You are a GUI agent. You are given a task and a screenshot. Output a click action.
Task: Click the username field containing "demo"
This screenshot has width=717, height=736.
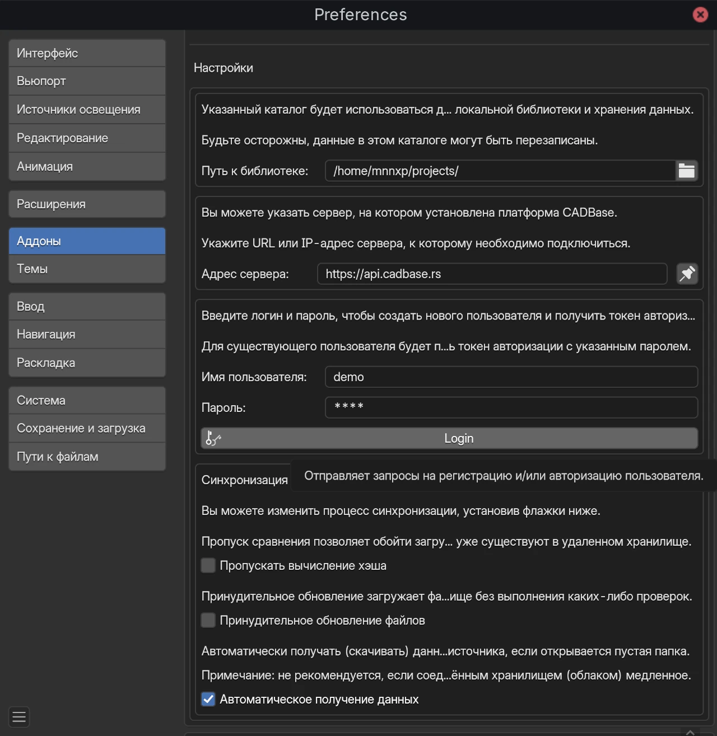(x=511, y=377)
